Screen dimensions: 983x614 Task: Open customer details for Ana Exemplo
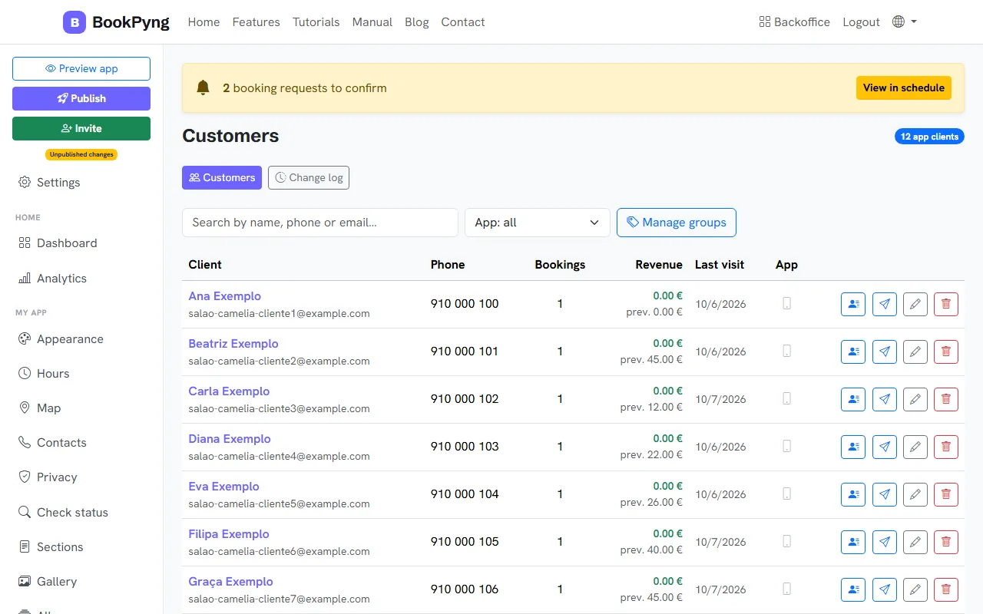tap(853, 304)
